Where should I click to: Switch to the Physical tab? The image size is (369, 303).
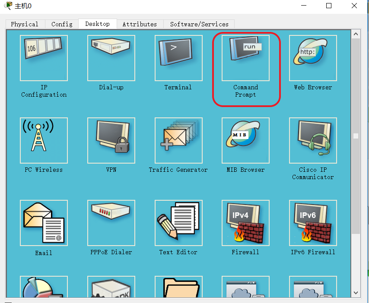pyautogui.click(x=25, y=24)
